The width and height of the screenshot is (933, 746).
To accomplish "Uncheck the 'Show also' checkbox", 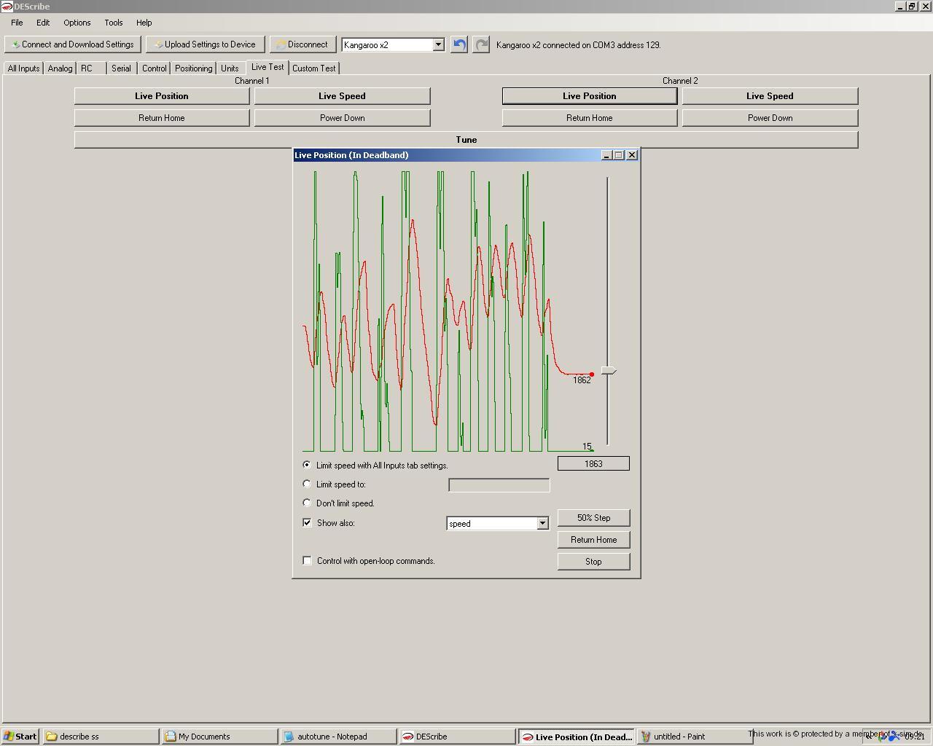I will (x=307, y=522).
